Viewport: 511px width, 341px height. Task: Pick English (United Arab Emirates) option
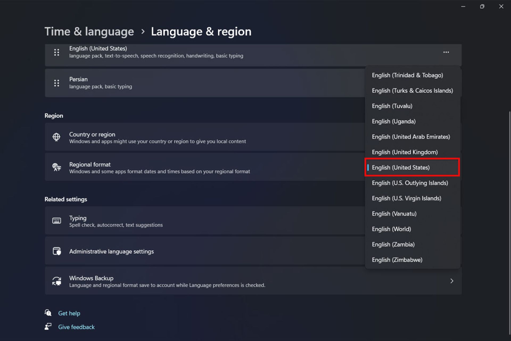coord(411,137)
